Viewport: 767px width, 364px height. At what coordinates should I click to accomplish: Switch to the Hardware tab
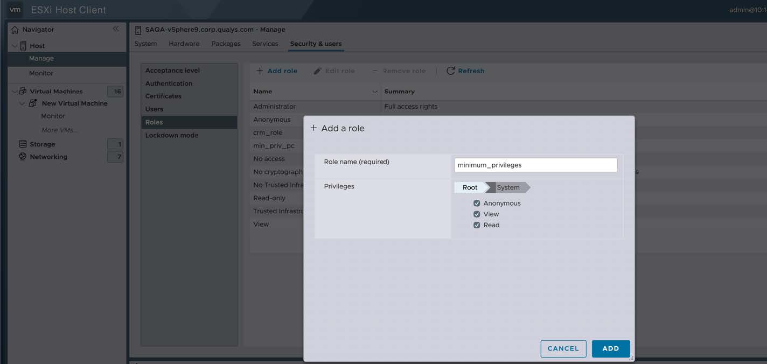(x=184, y=44)
